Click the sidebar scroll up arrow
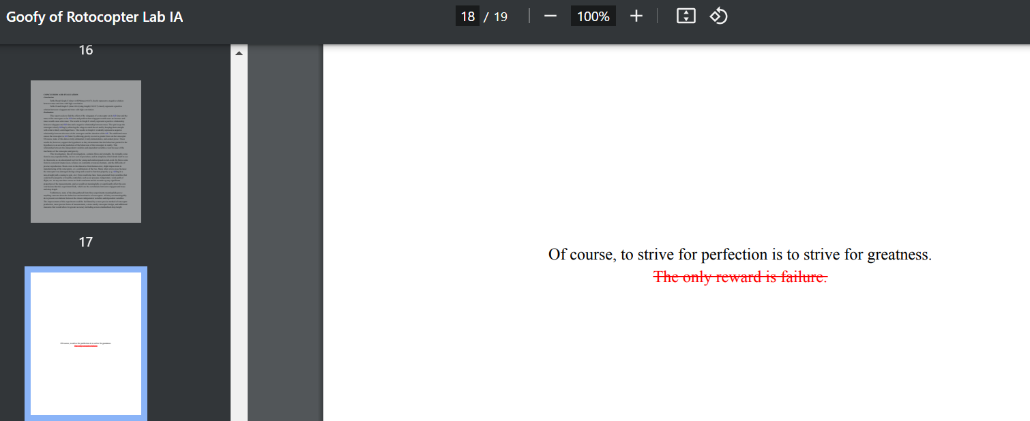The image size is (1030, 421). [239, 53]
